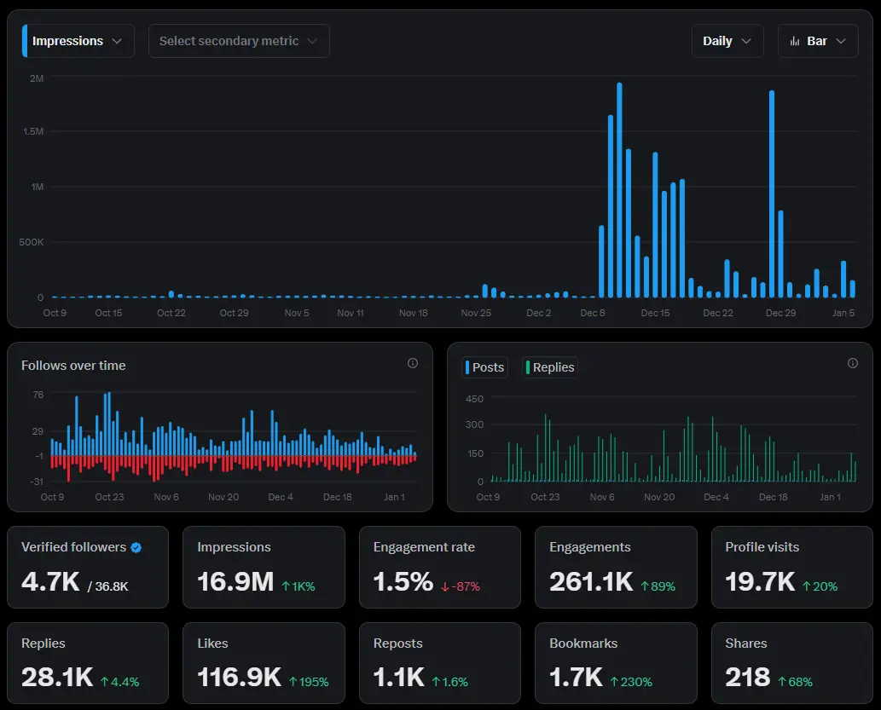
Task: Click the Replies count card showing 28.1K
Action: 88,662
